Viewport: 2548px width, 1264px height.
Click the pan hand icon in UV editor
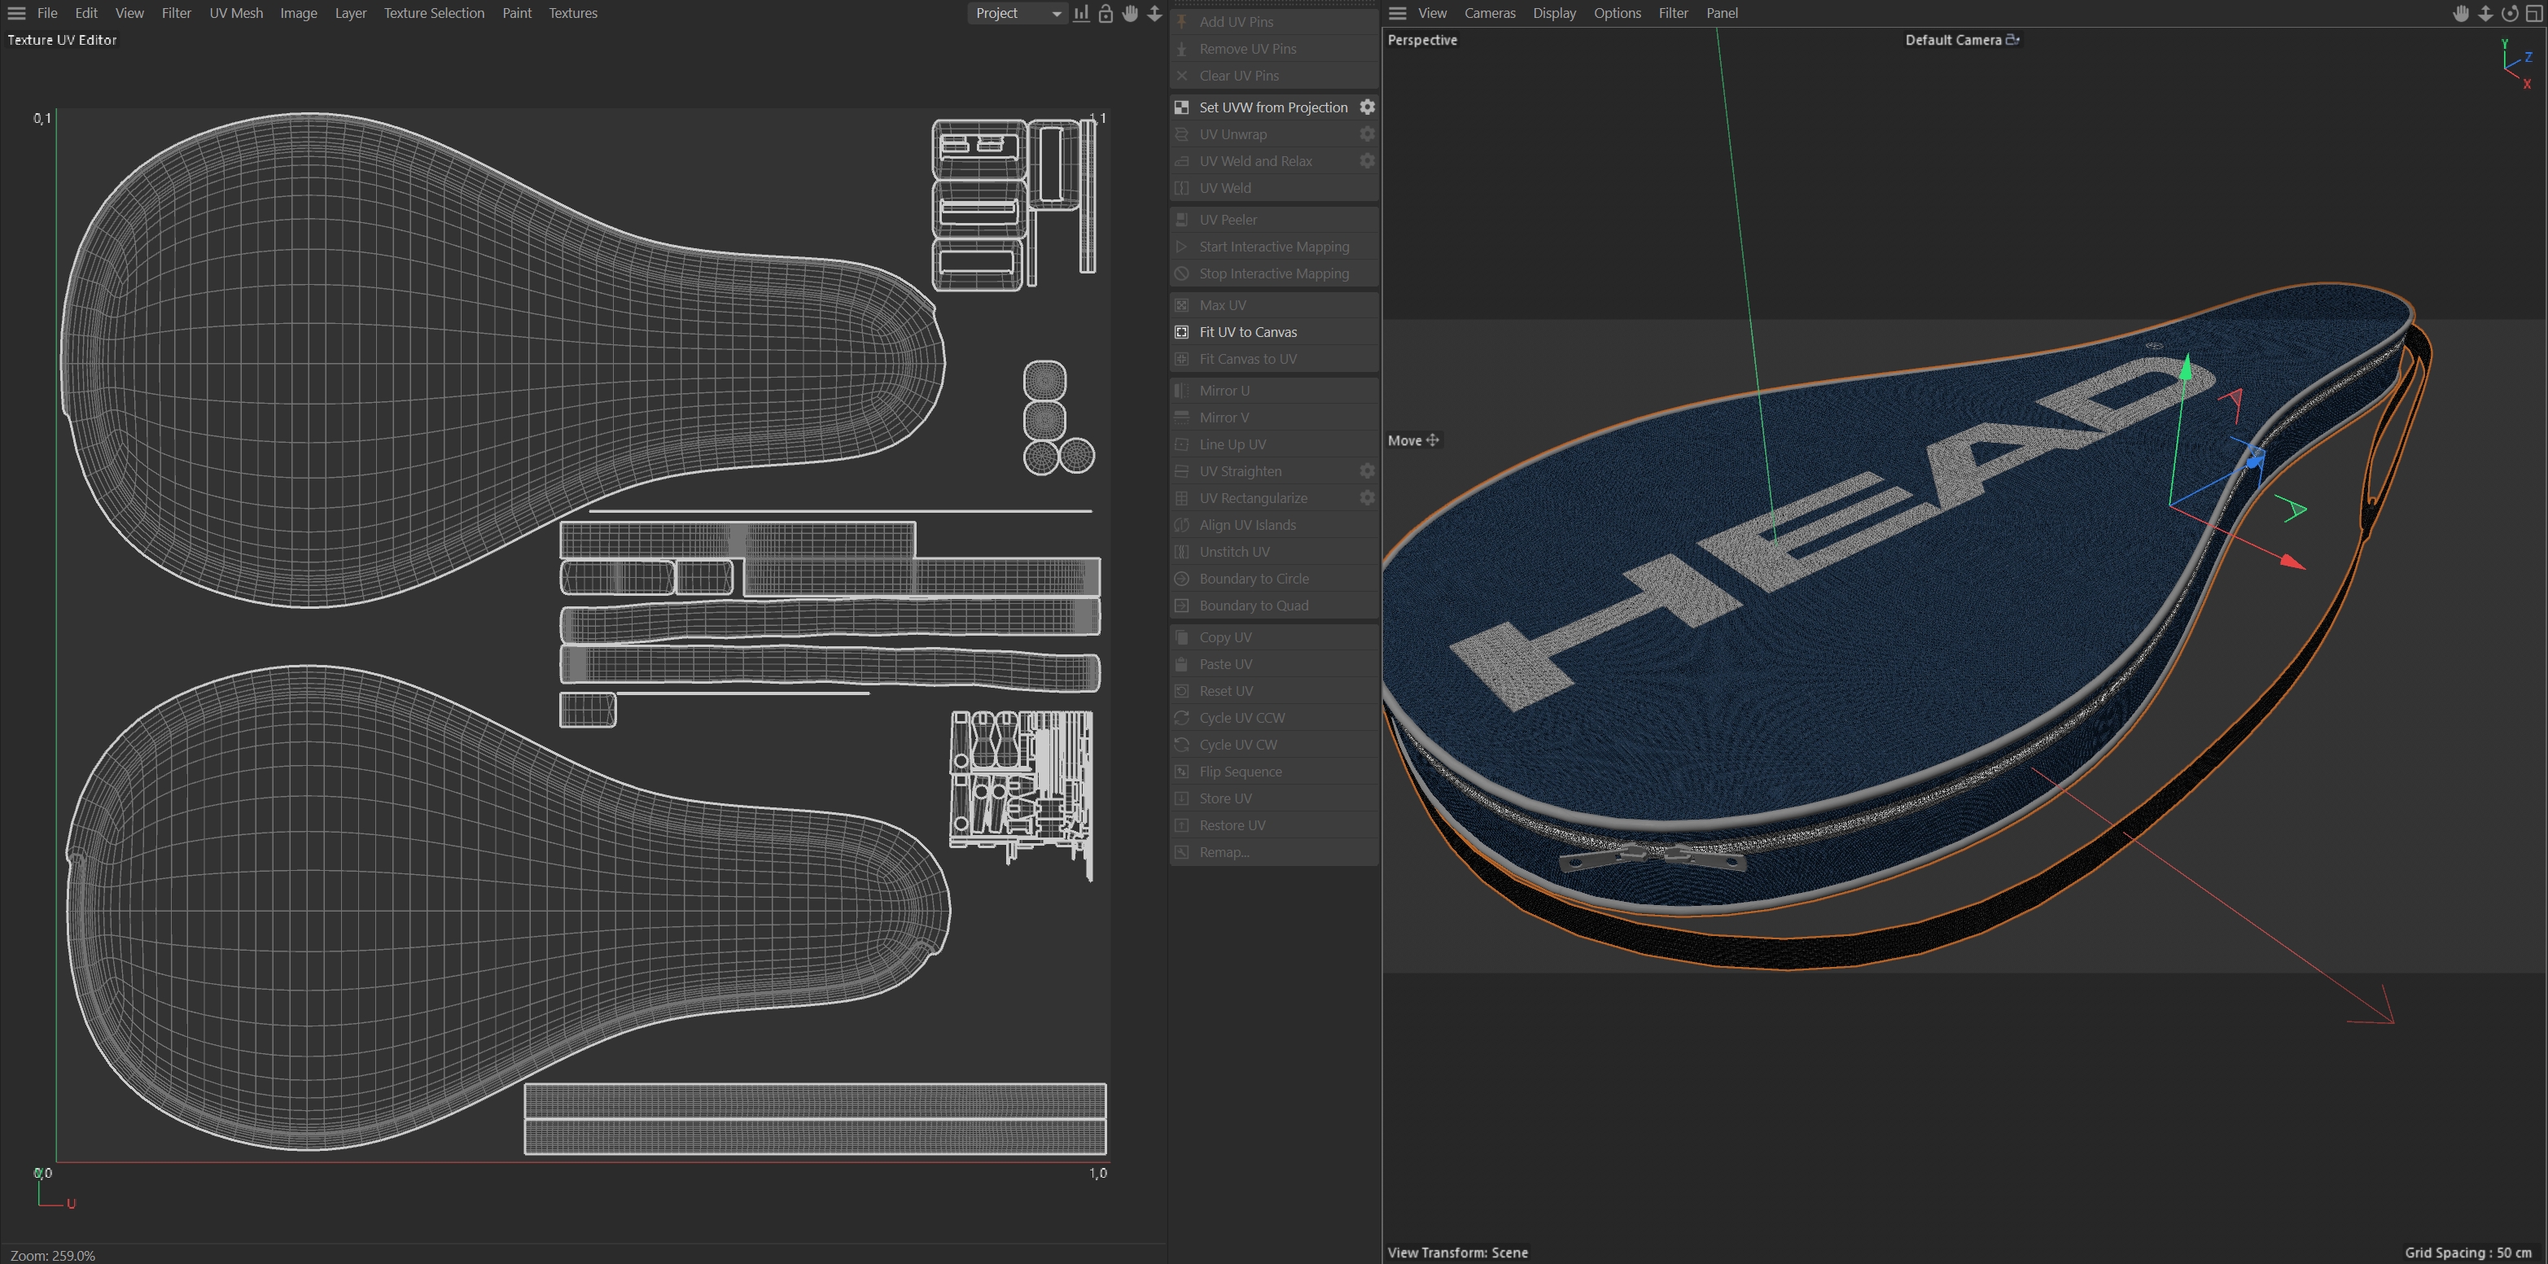coord(1130,13)
